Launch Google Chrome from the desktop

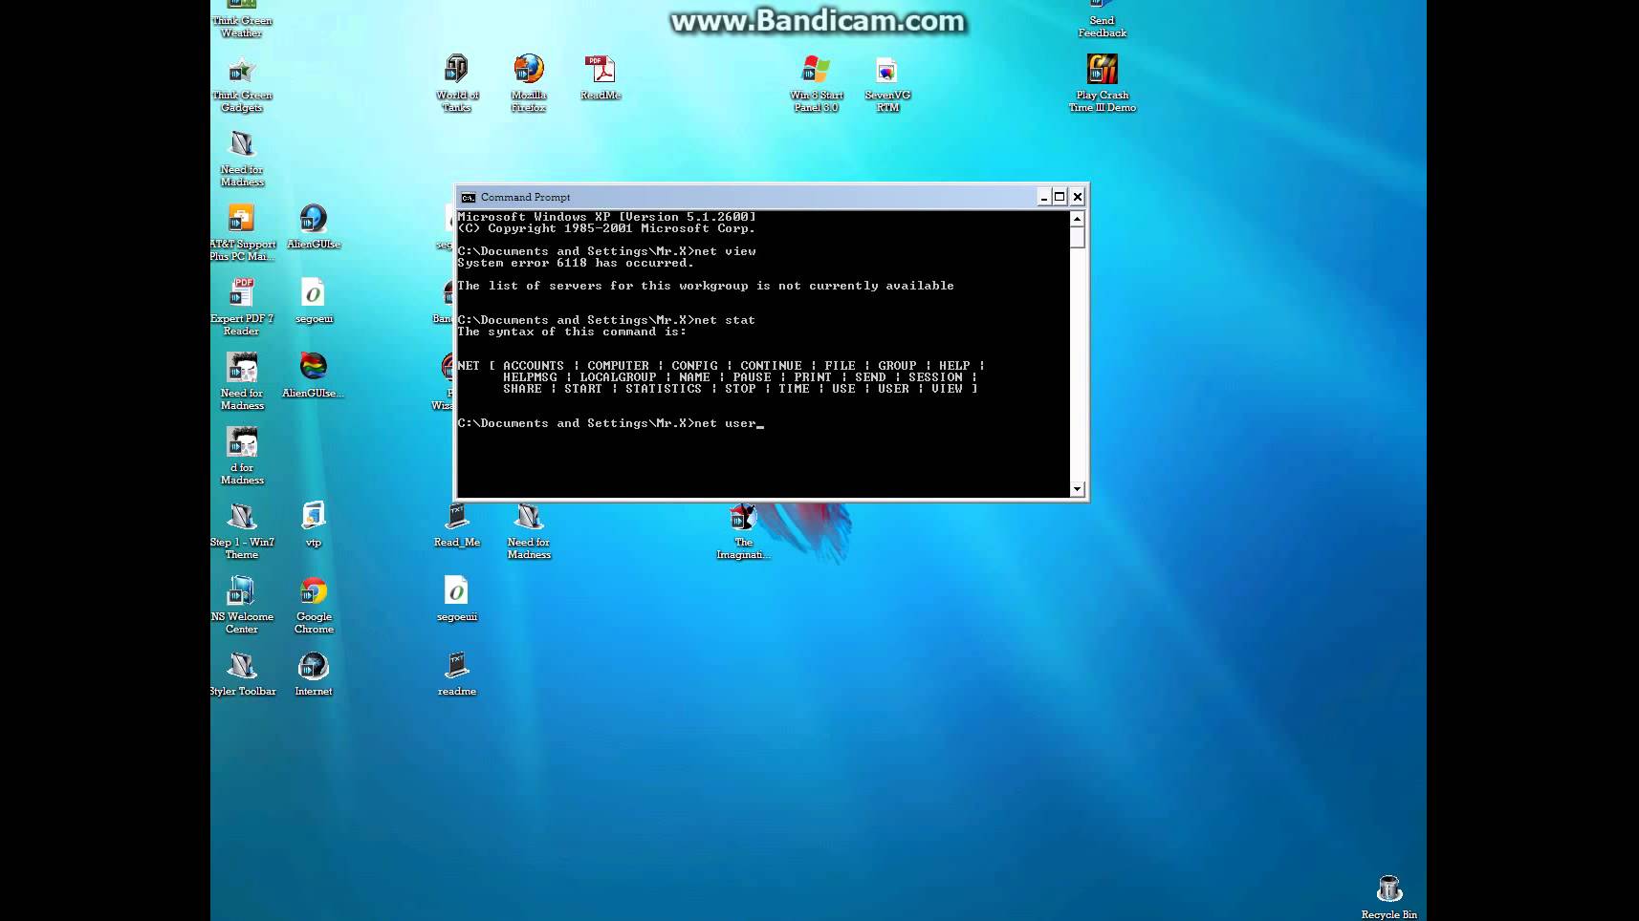[x=314, y=590]
